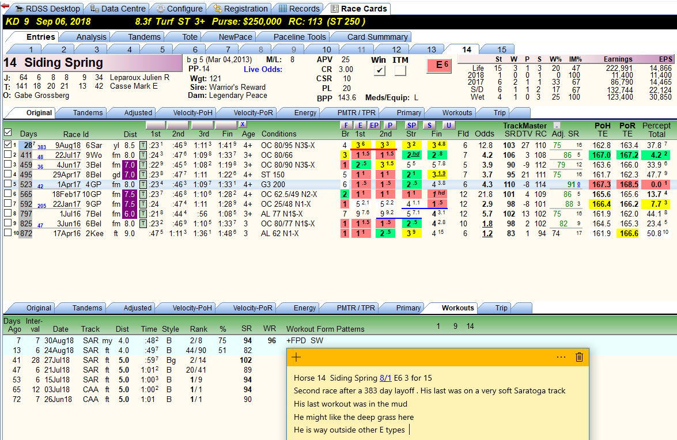Click the E running style filter button
Screen dimensions: 677x440
point(360,125)
